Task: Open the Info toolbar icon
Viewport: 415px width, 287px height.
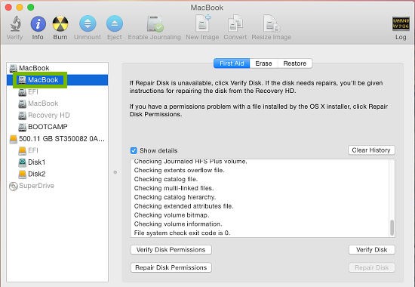Action: point(38,23)
